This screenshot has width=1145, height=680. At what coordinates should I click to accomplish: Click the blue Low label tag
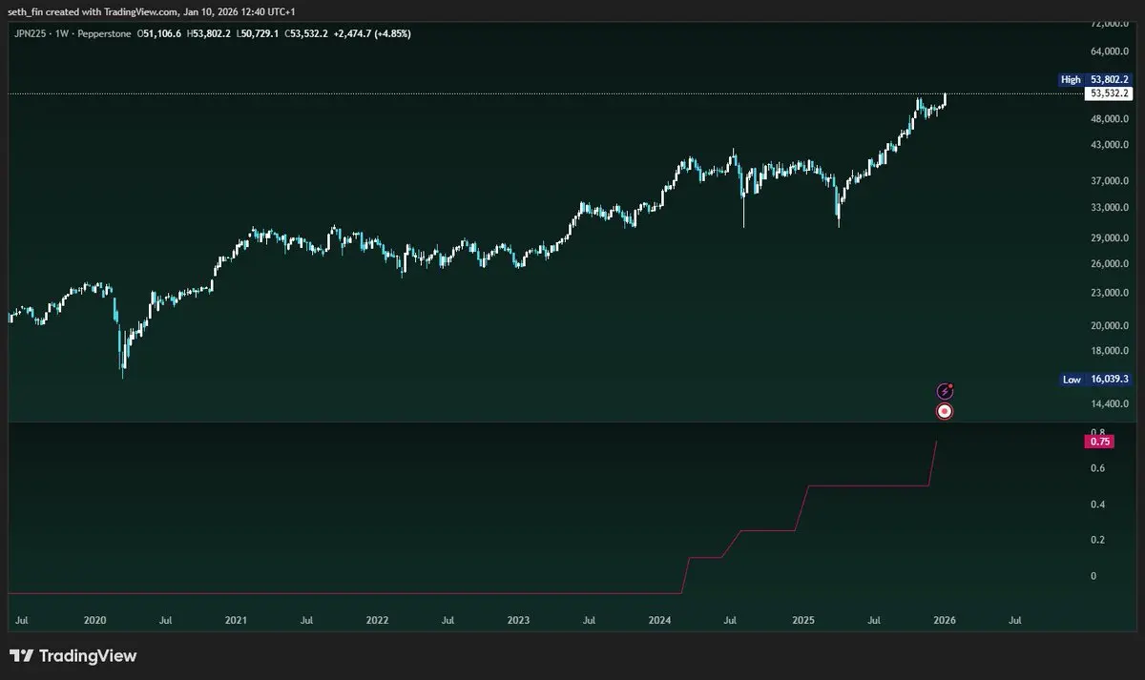tap(1072, 380)
